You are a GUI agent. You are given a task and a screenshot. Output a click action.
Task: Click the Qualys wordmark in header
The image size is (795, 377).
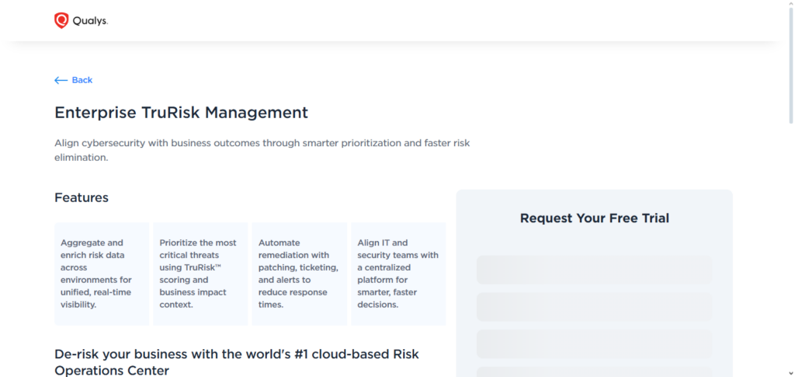pyautogui.click(x=90, y=21)
